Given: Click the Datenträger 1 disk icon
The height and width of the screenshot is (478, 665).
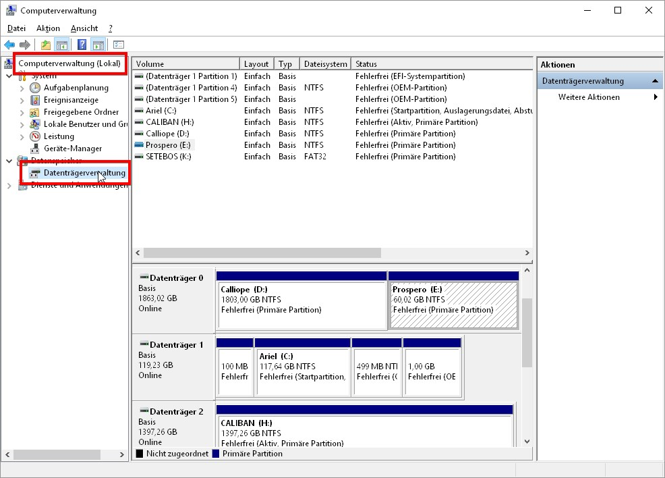Looking at the screenshot, I should (x=144, y=344).
